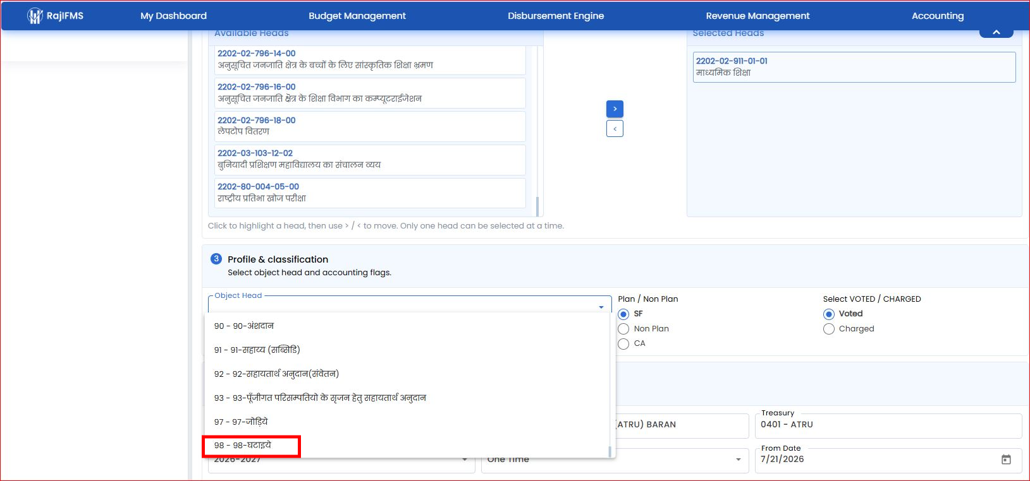Image resolution: width=1030 pixels, height=481 pixels.
Task: Select option 98 - 98-घटाइये
Action: coord(406,445)
